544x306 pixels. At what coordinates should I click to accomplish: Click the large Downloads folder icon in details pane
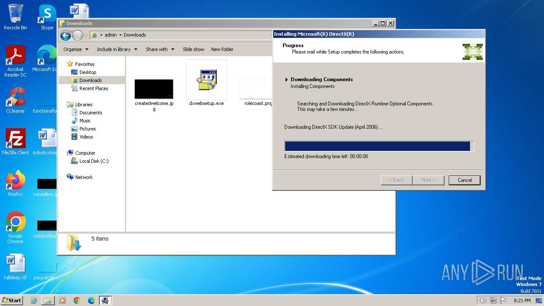(74, 243)
